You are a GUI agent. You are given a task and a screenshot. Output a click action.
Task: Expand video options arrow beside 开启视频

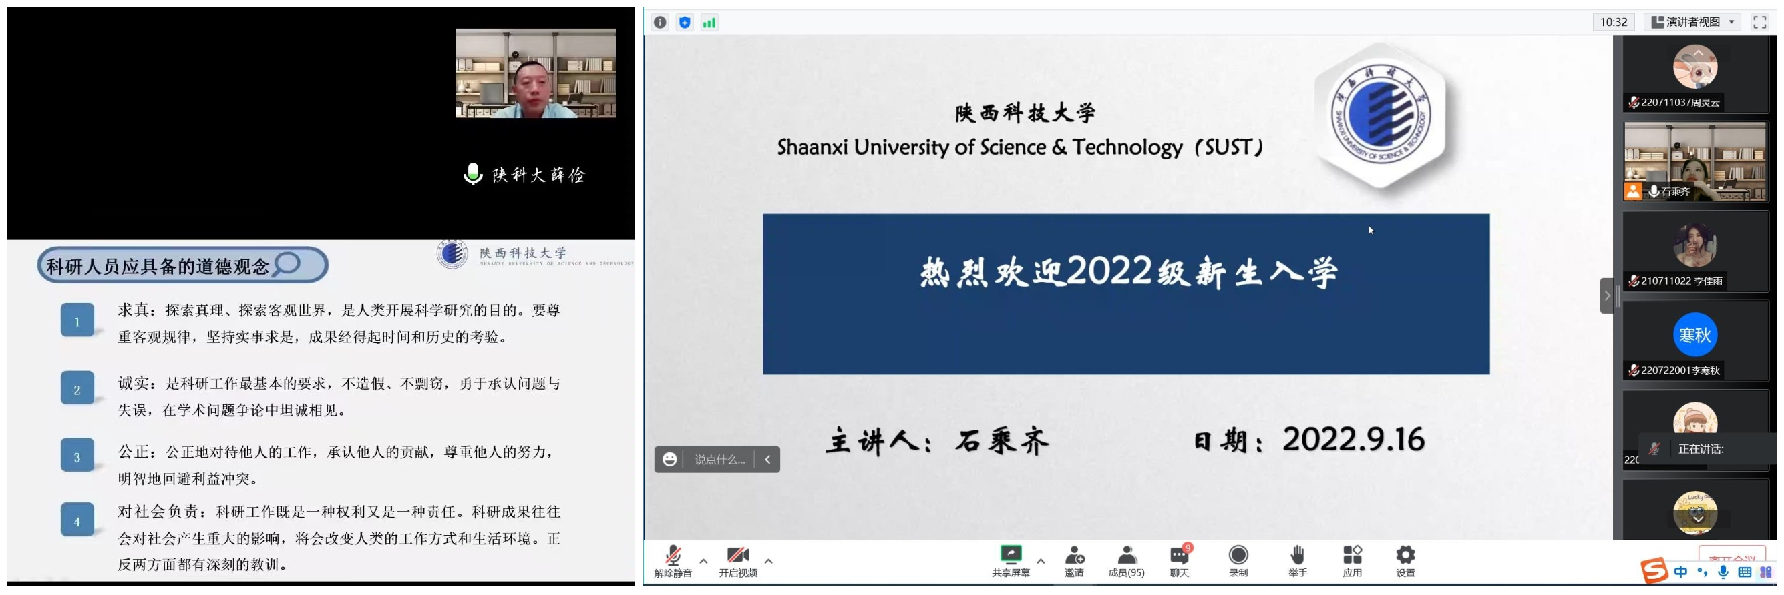769,561
